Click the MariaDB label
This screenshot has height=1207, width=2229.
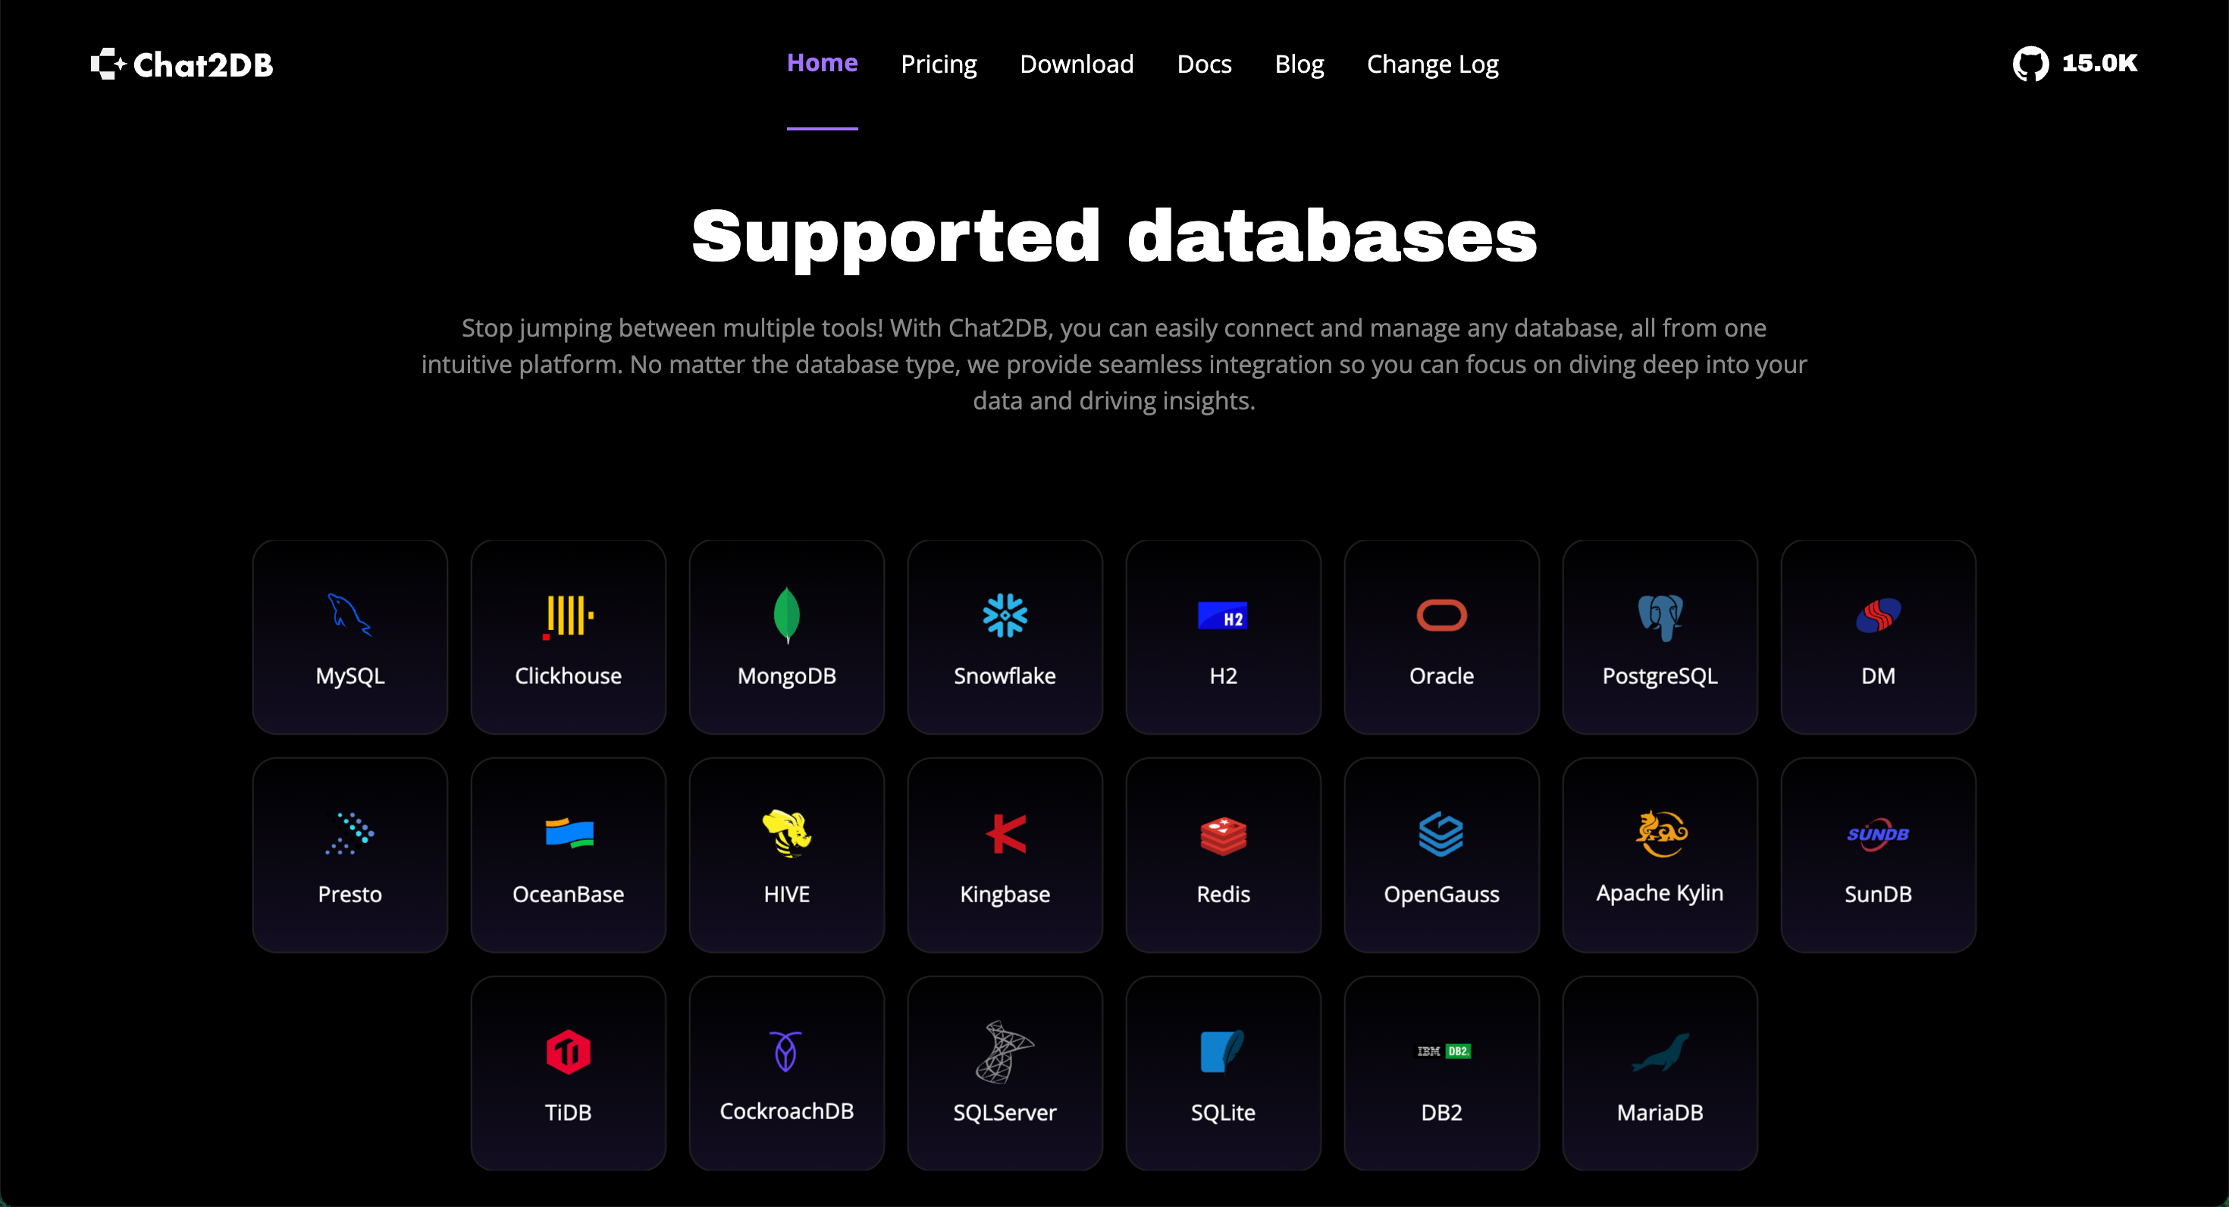[1660, 1111]
